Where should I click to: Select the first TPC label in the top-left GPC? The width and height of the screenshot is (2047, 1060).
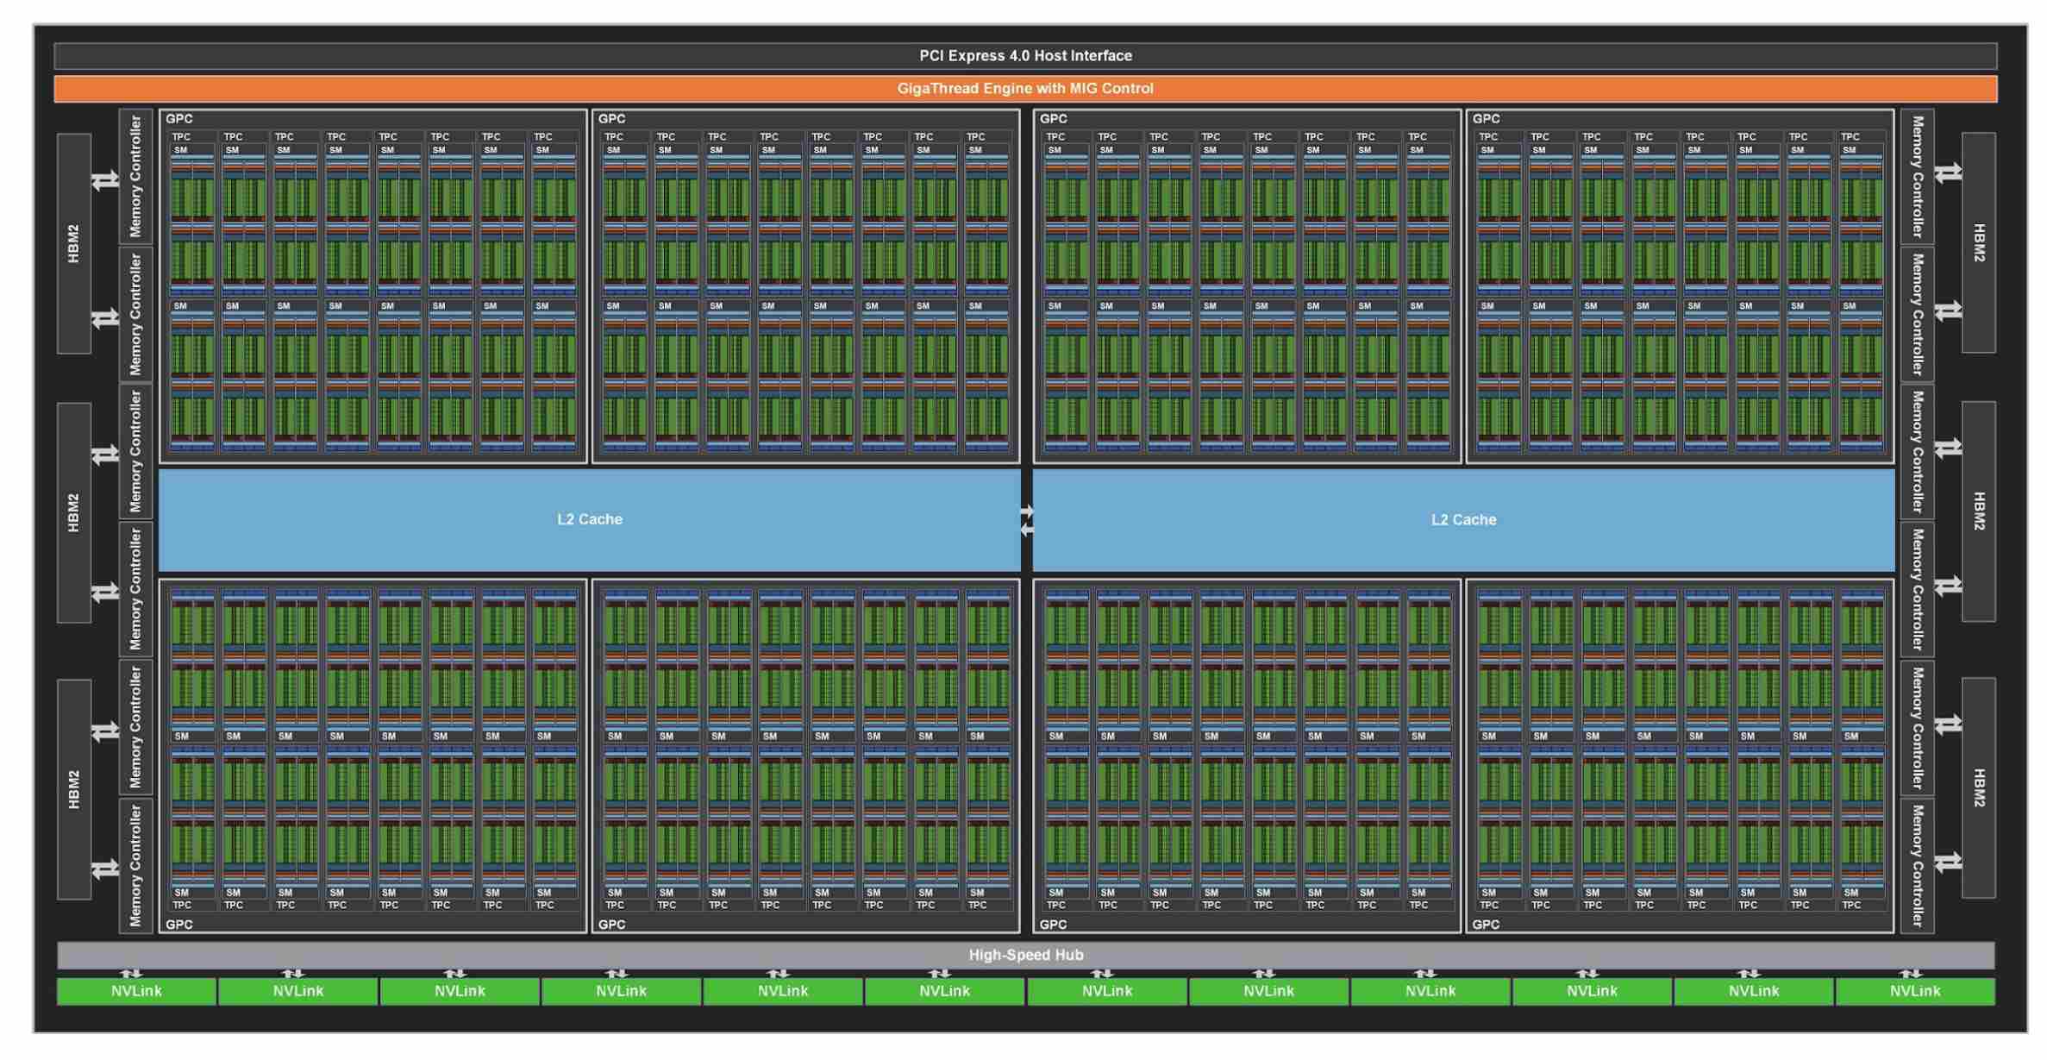click(181, 137)
